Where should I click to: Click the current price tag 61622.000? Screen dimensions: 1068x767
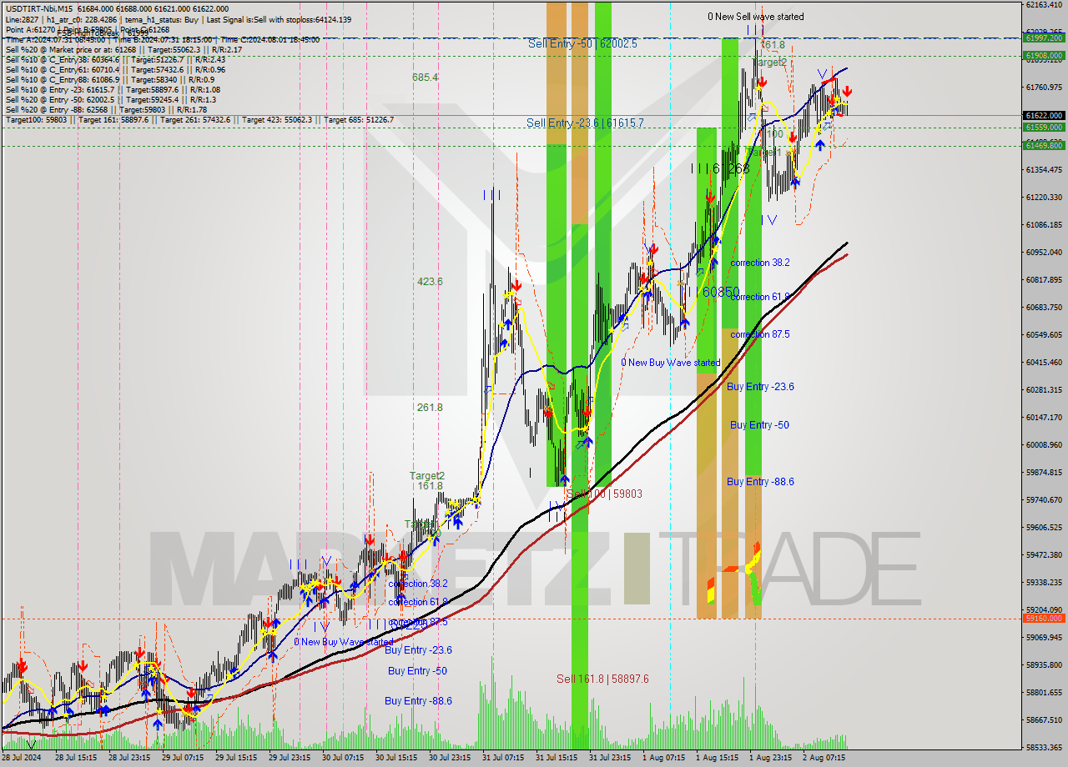(x=1043, y=115)
